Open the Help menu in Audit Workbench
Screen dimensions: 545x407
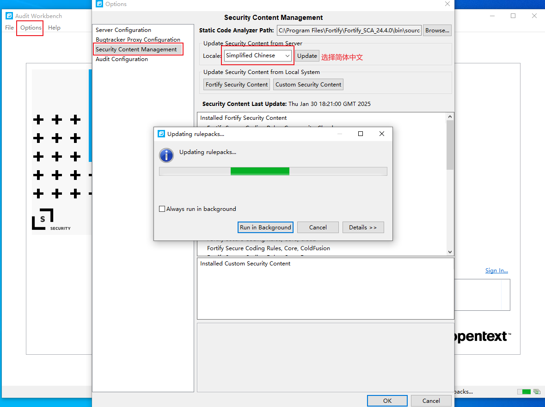point(54,27)
